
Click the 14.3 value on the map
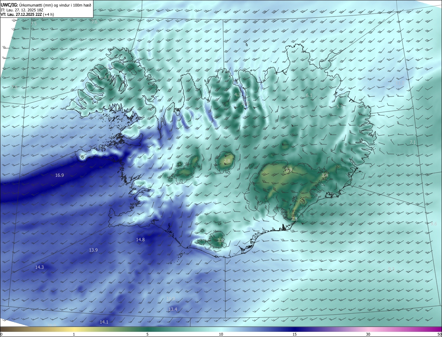point(39,267)
